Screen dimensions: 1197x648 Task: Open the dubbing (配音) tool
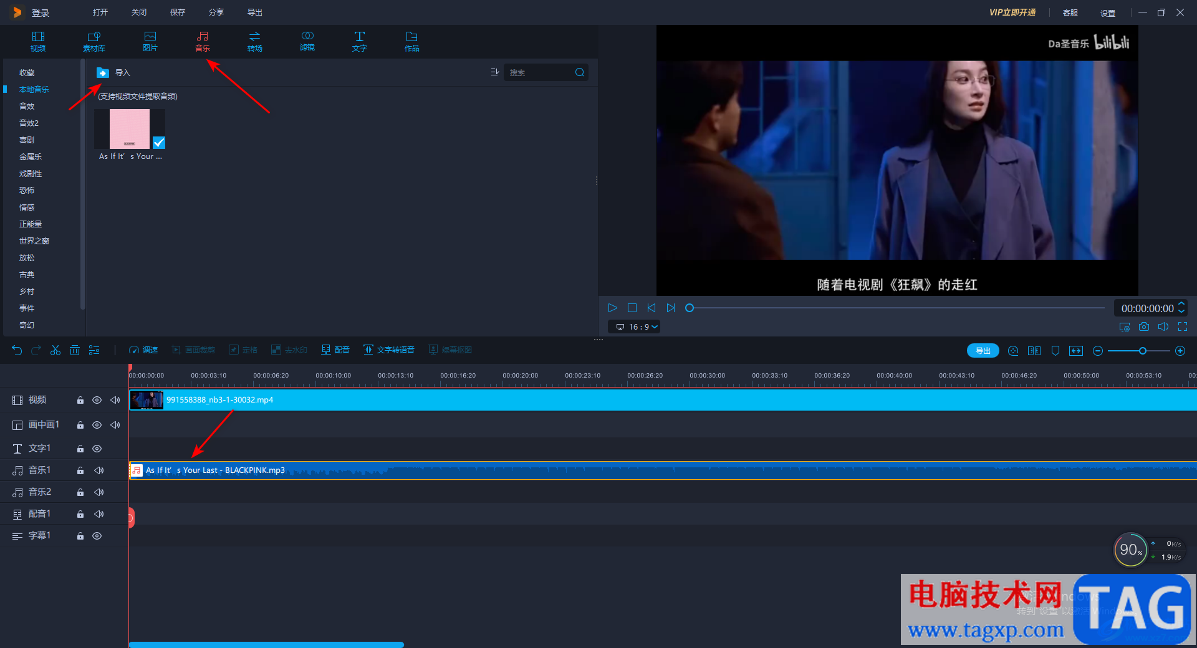click(x=335, y=350)
